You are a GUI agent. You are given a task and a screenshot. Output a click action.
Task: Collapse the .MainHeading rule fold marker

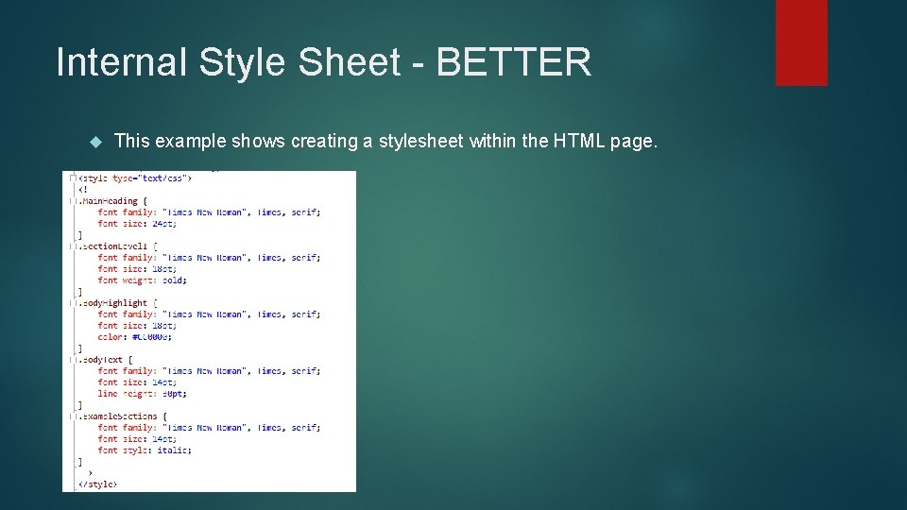pyautogui.click(x=73, y=201)
